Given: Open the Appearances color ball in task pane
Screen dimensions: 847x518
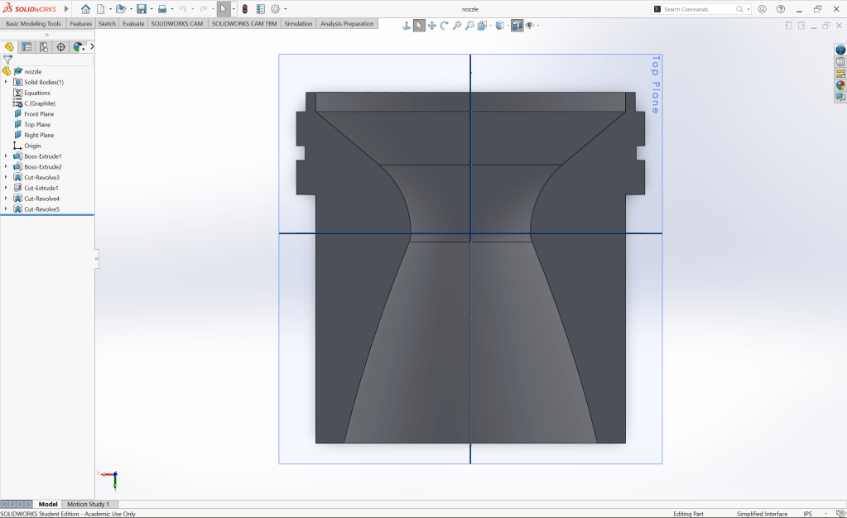Looking at the screenshot, I should pos(840,85).
